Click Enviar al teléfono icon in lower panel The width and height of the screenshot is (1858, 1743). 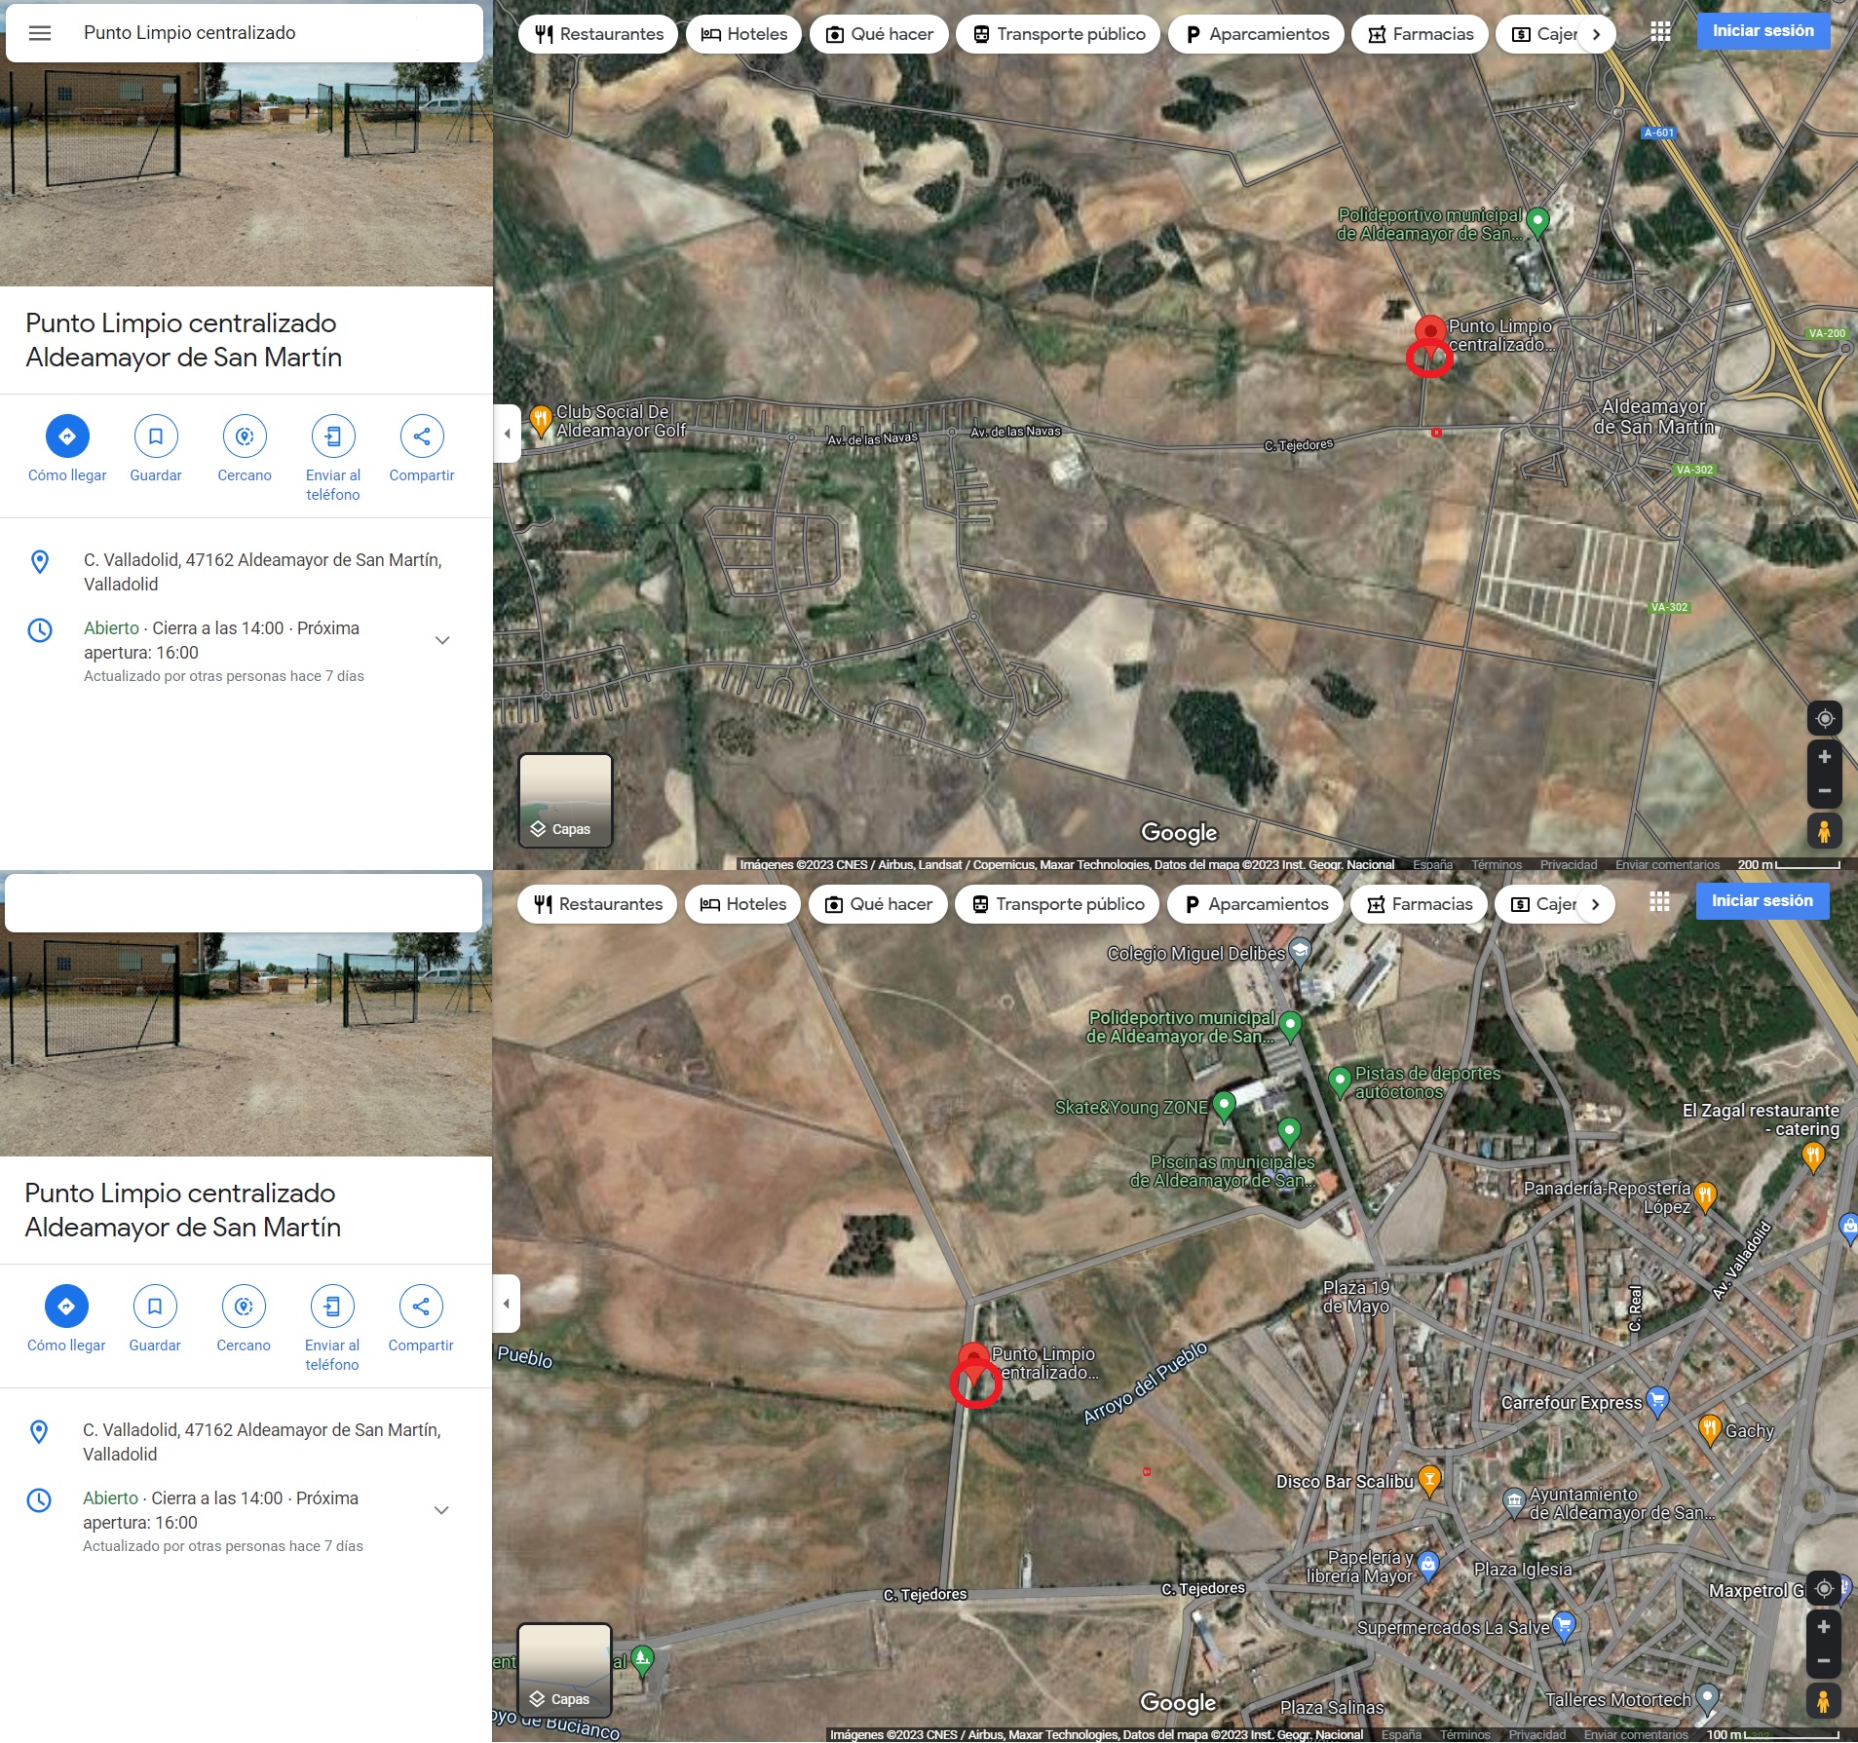(332, 1306)
